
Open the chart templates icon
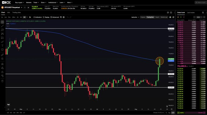pos(61,17)
